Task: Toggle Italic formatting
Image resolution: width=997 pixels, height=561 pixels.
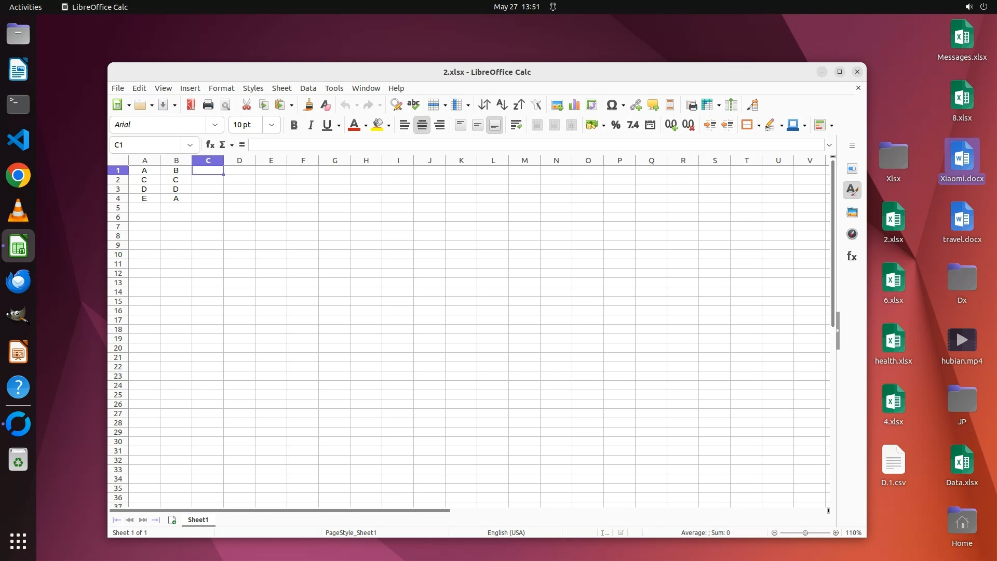Action: point(311,125)
